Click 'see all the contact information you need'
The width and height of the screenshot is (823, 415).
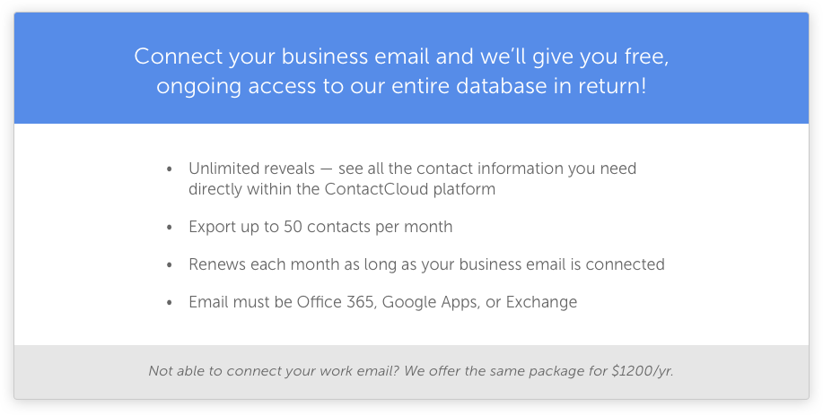pos(487,169)
